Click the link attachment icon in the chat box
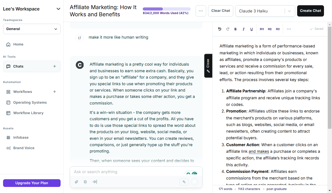 pos(77,182)
